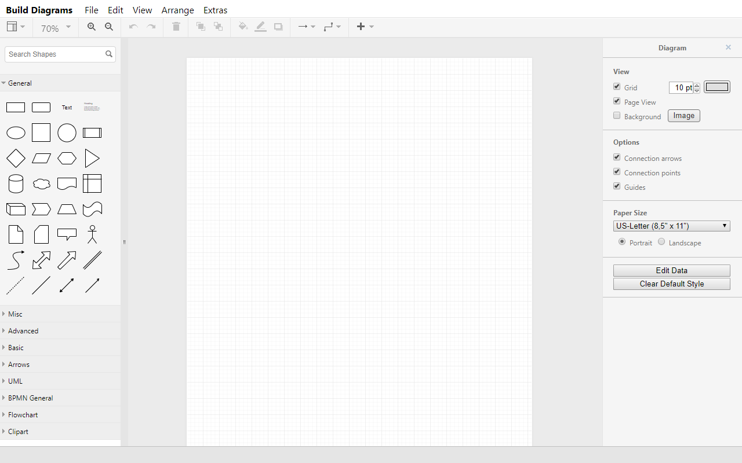Open the view layout dropdown in toolbar

[x=16, y=27]
